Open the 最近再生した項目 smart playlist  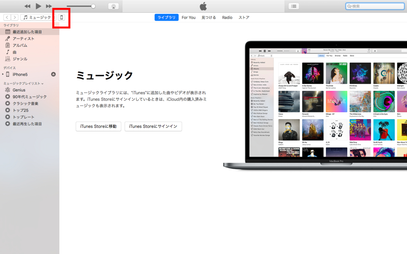point(29,124)
